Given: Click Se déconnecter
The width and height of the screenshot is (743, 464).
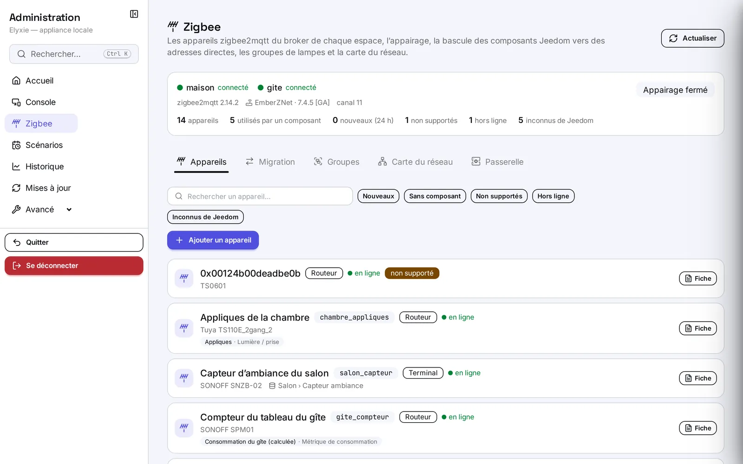Looking at the screenshot, I should 74,266.
